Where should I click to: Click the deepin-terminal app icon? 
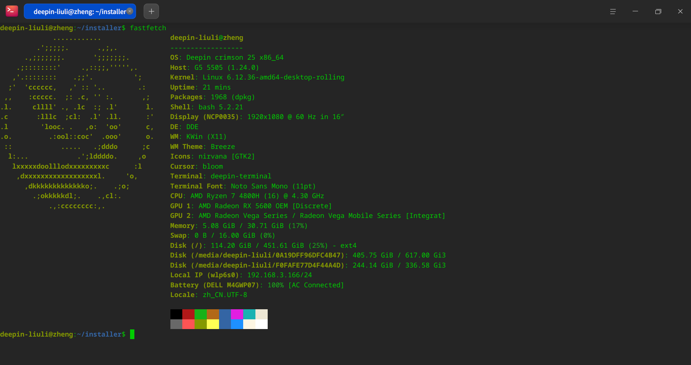pos(12,11)
